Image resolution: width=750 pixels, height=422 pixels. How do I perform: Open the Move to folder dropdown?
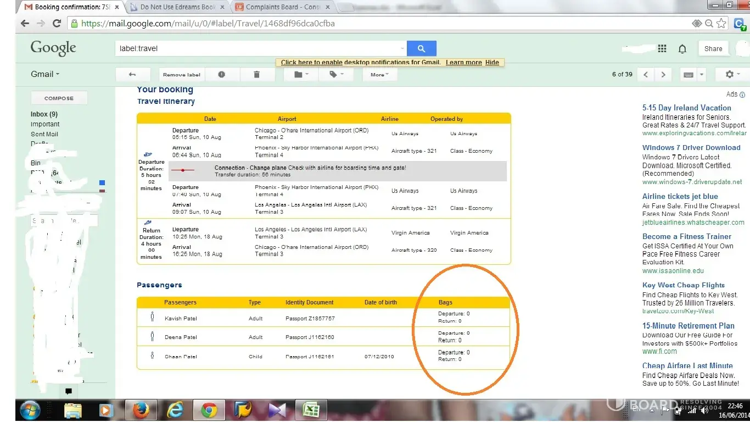[x=301, y=75]
